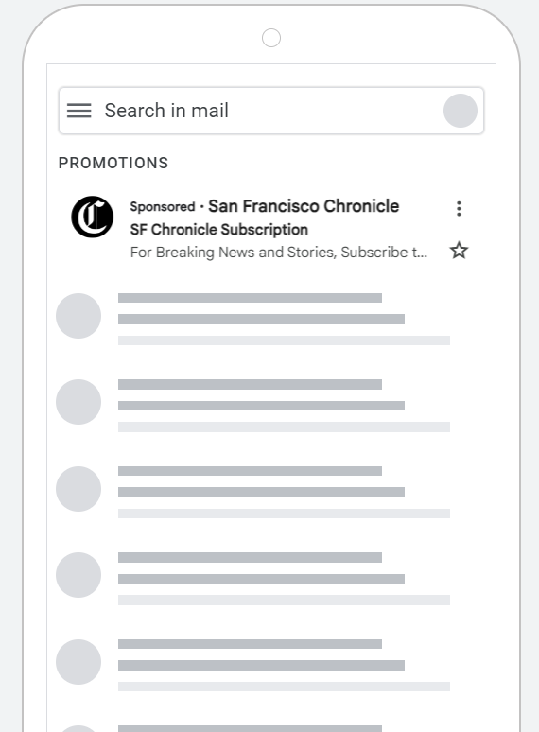Click the Search in mail field

click(271, 111)
